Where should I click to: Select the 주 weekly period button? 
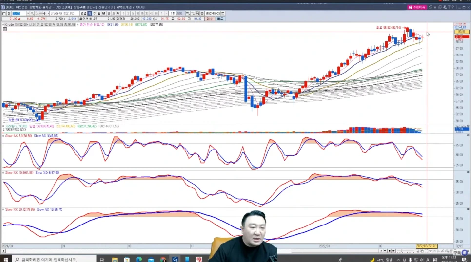tap(94, 14)
